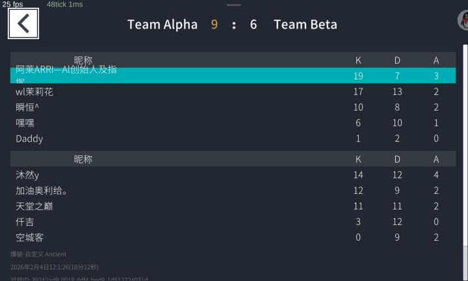468x281 pixels.
Task: Open the QQ penguin avatar icon
Action: click(463, 20)
